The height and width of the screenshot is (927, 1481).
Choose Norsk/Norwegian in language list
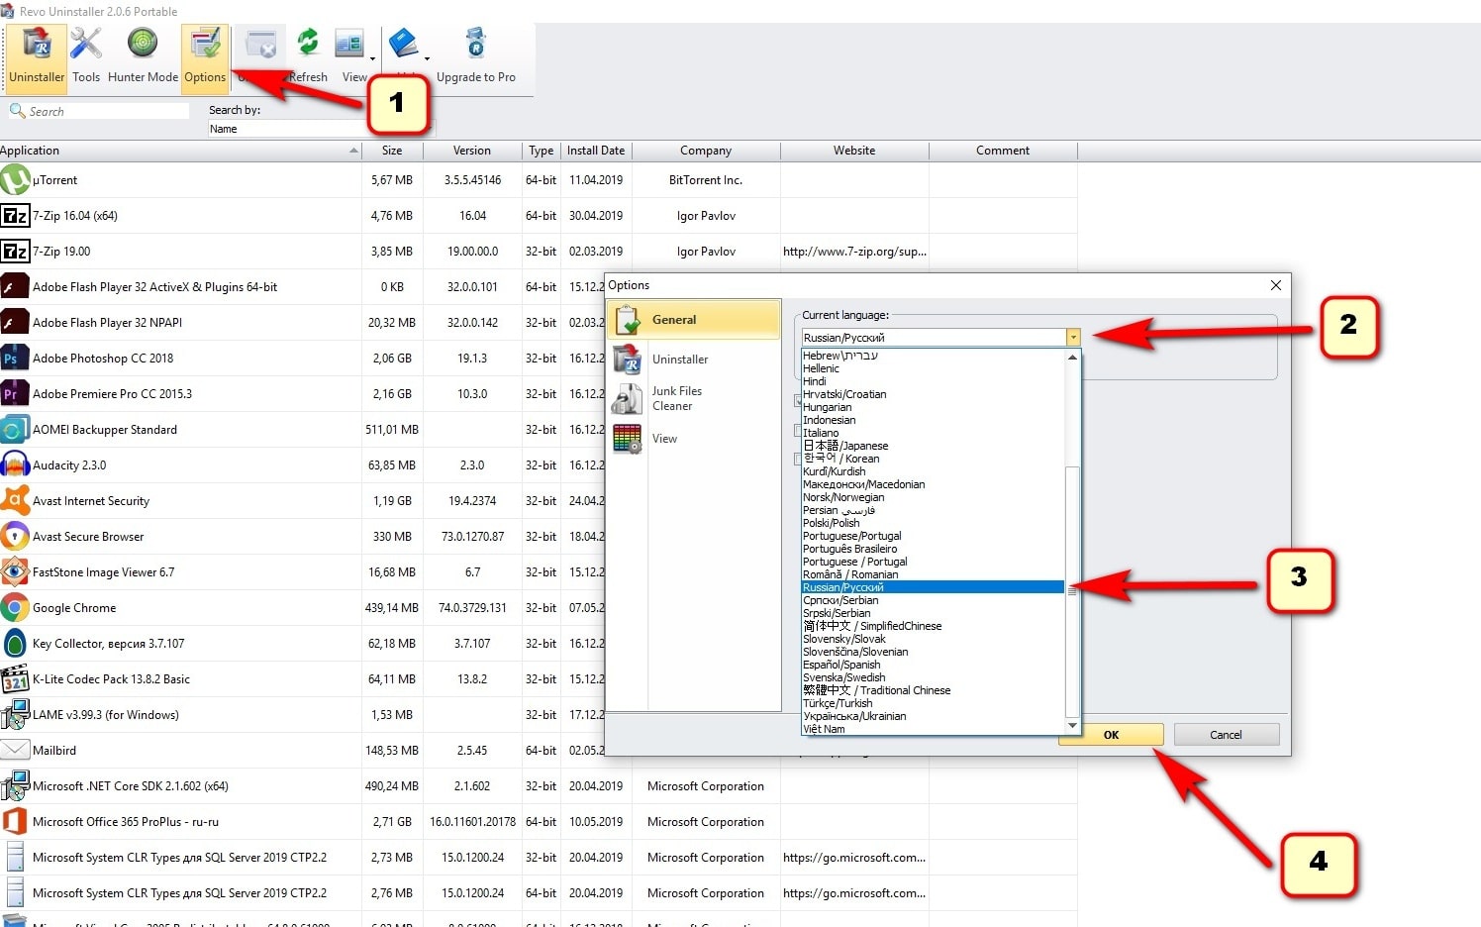click(x=843, y=497)
